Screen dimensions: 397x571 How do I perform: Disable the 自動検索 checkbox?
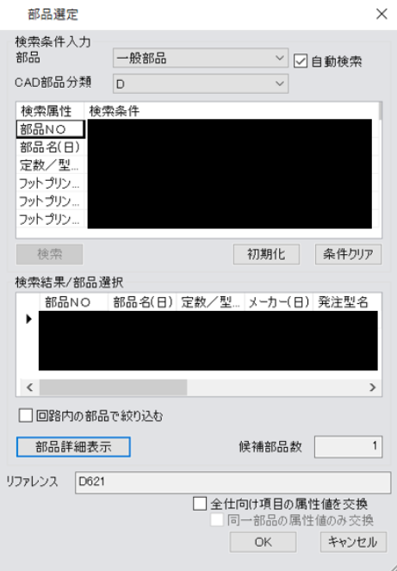point(301,61)
